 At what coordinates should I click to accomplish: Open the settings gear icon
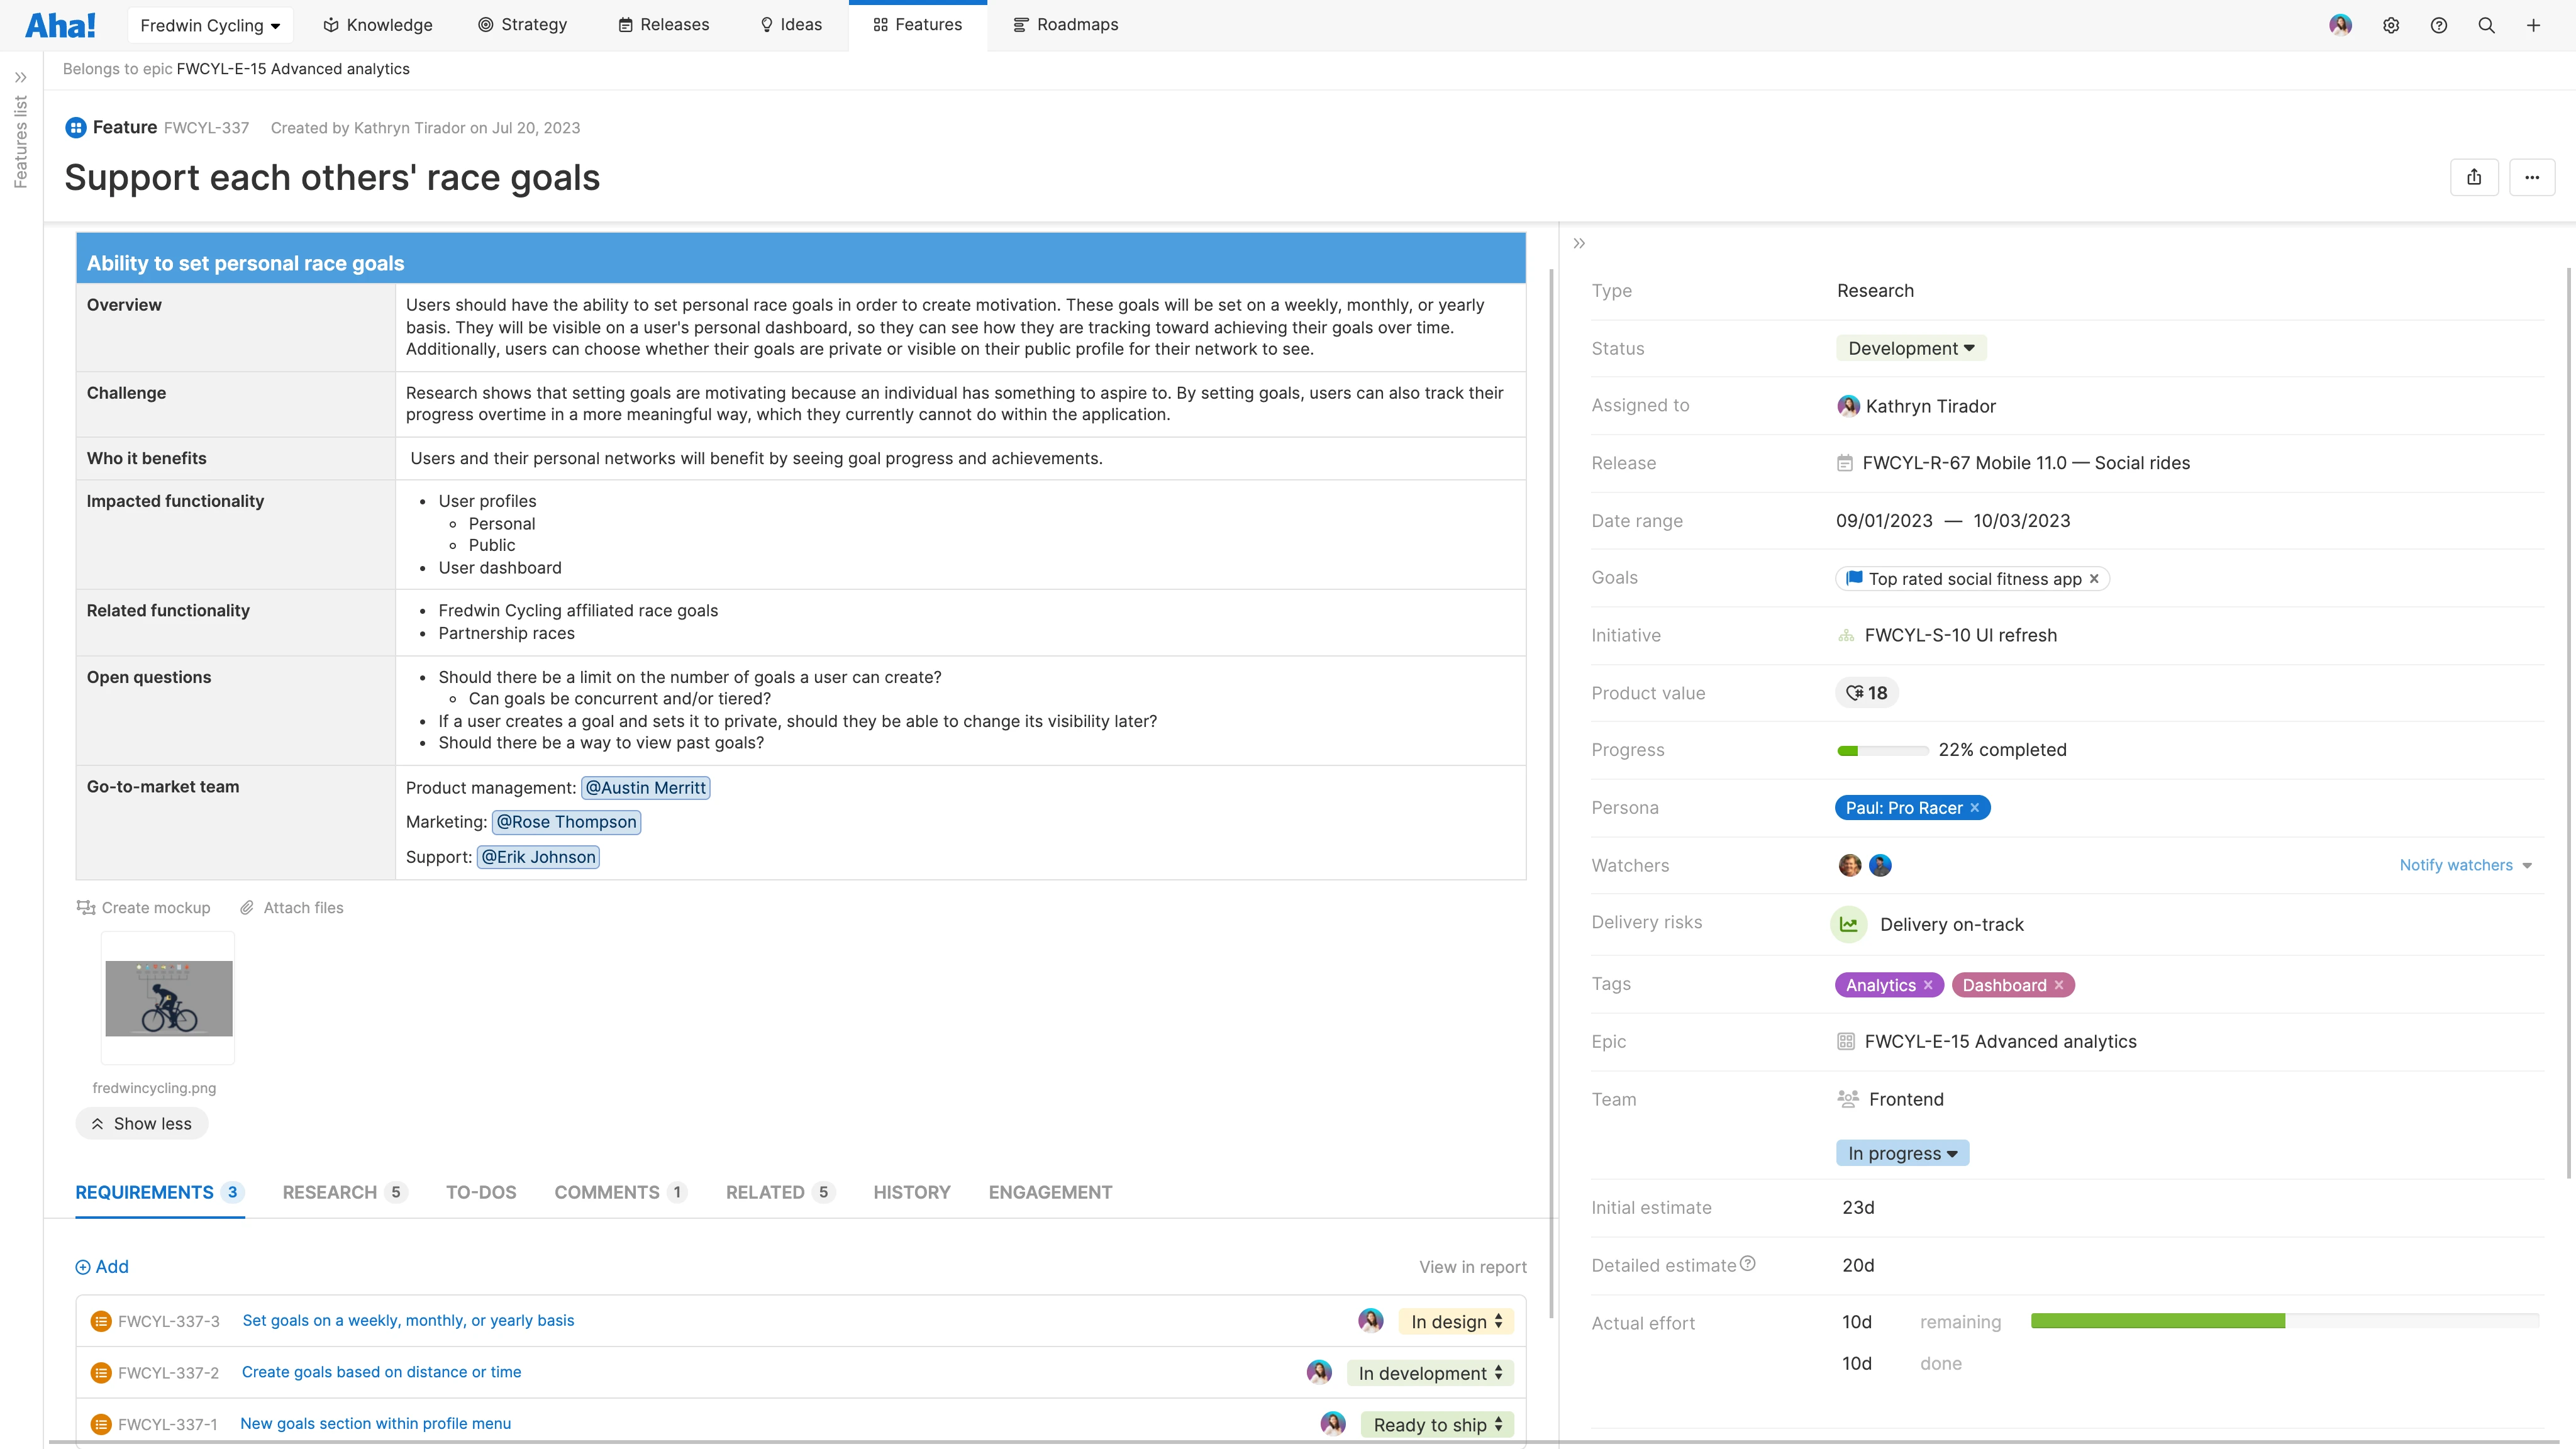[2391, 26]
